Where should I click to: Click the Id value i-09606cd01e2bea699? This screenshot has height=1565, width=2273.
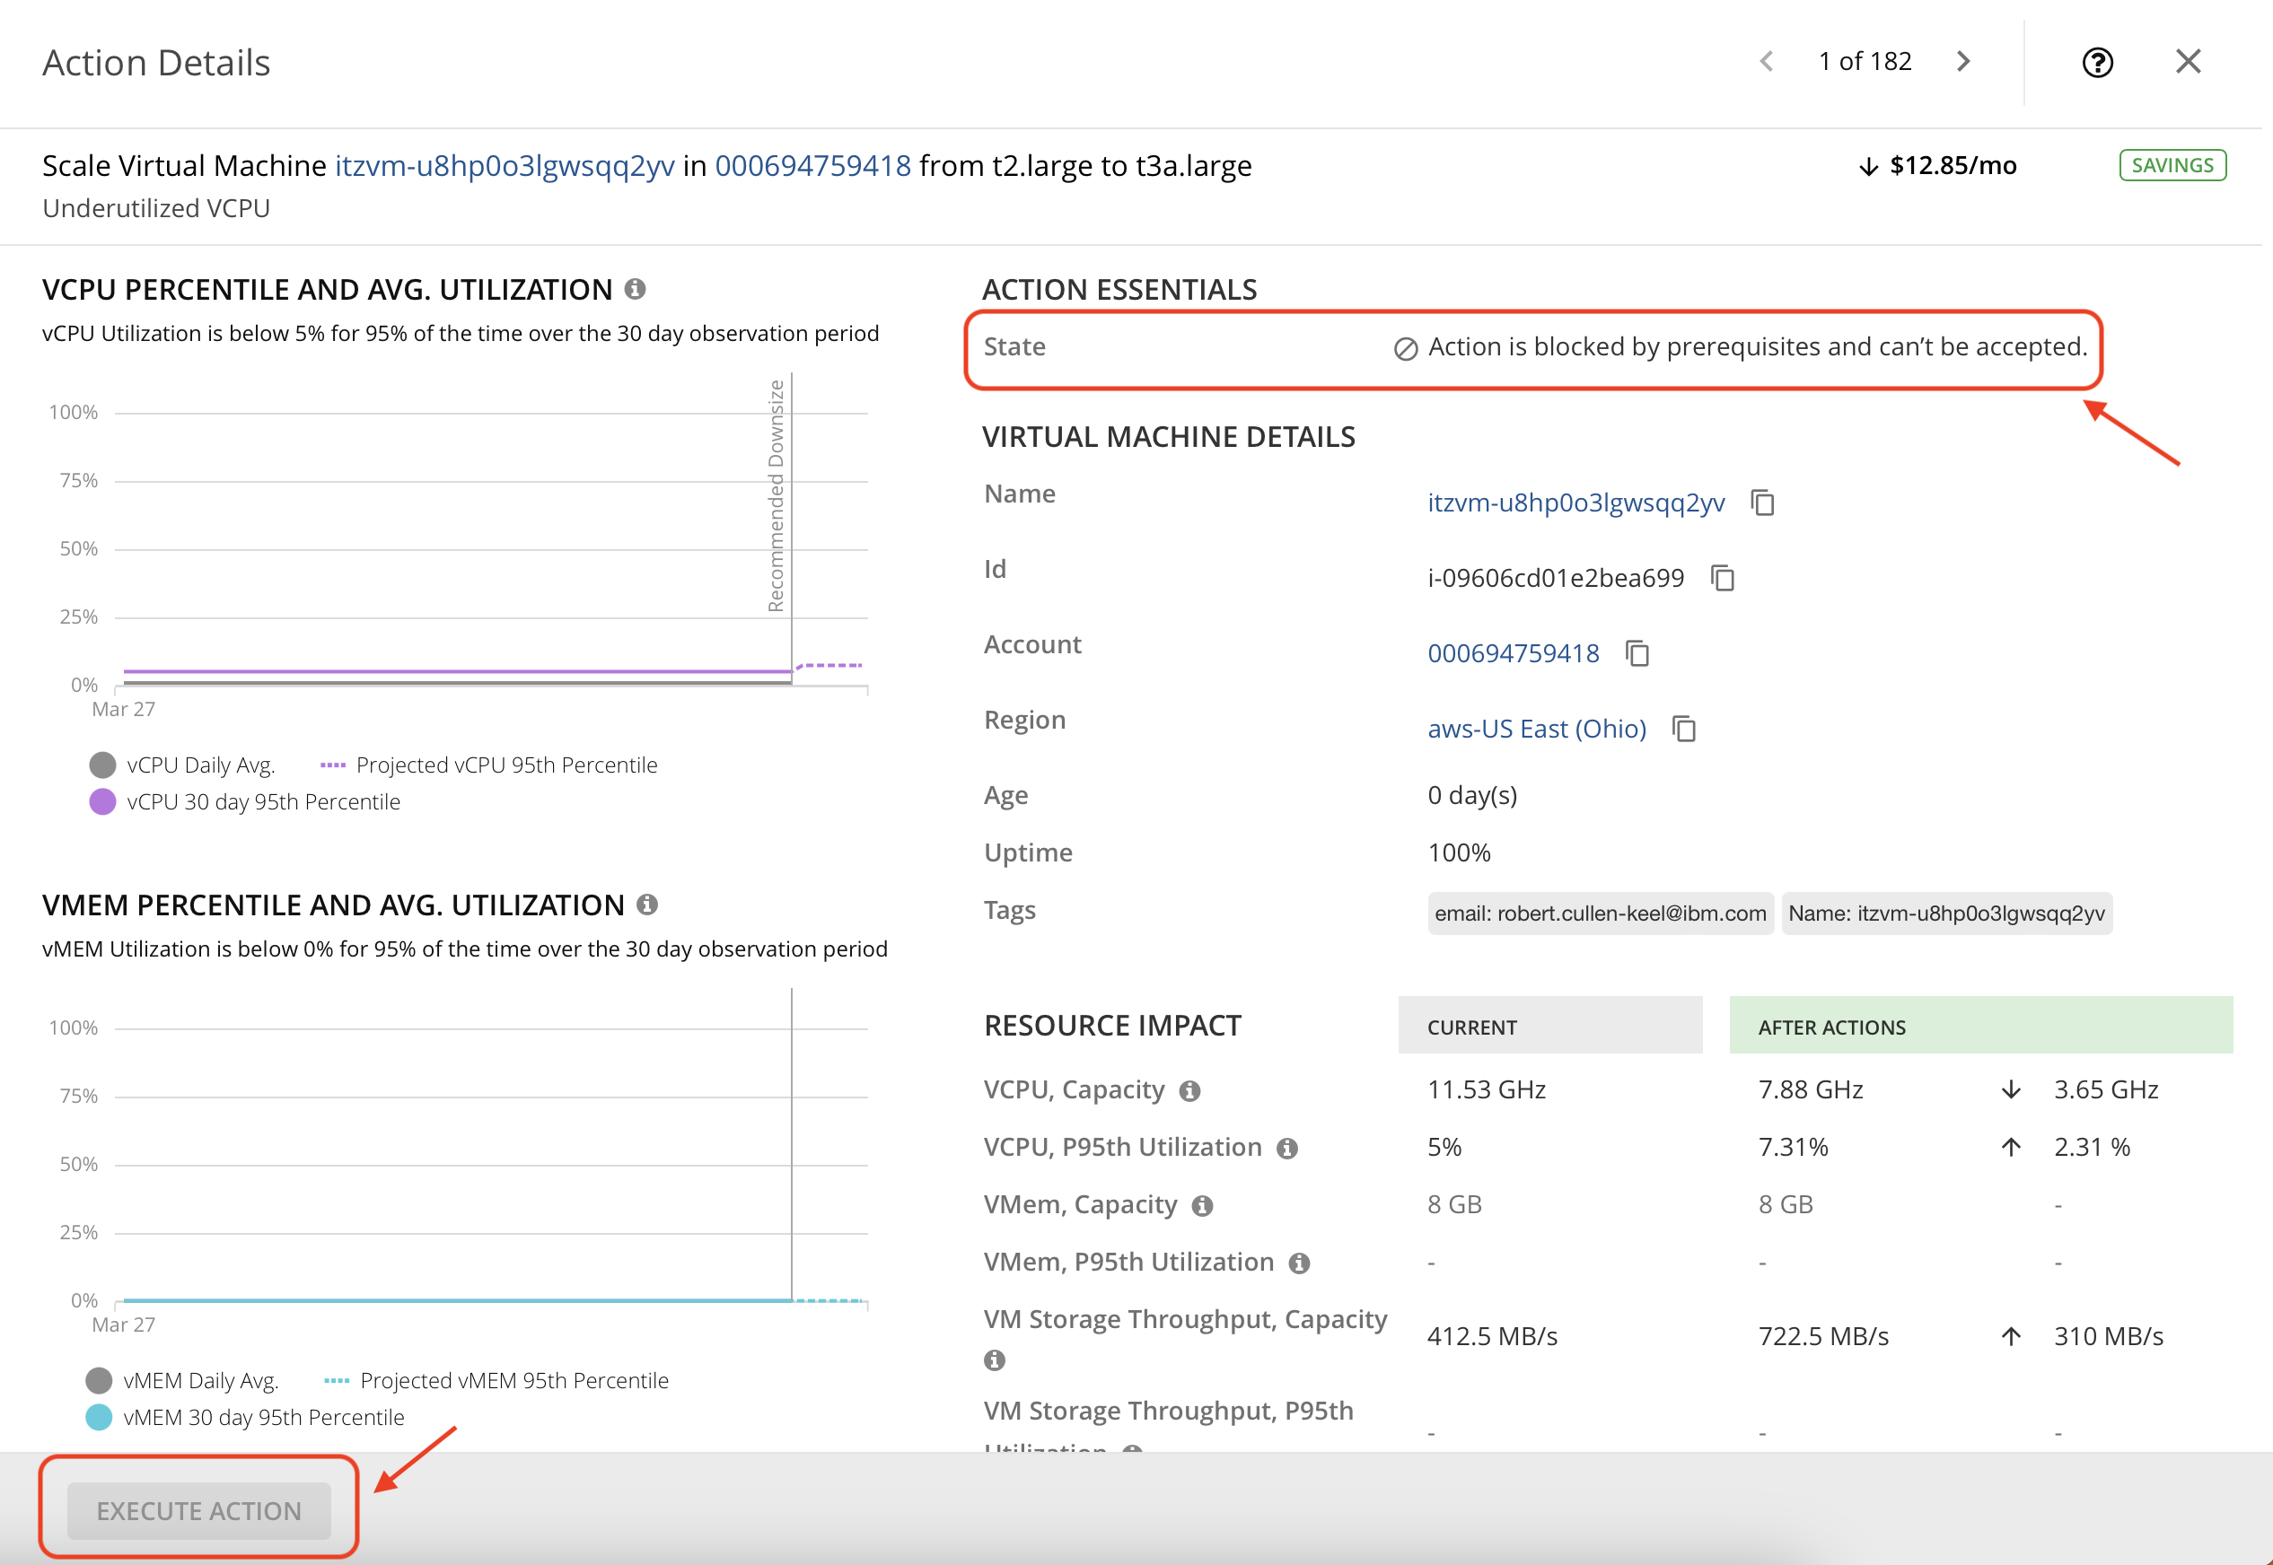tap(1555, 579)
